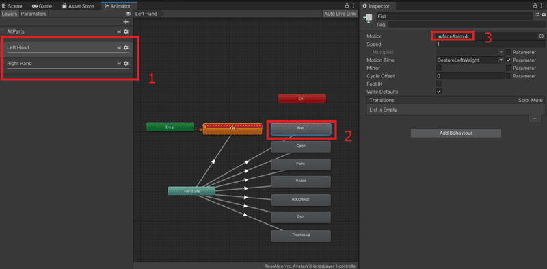
Task: Enable the Foot IK checkbox
Action: 439,84
